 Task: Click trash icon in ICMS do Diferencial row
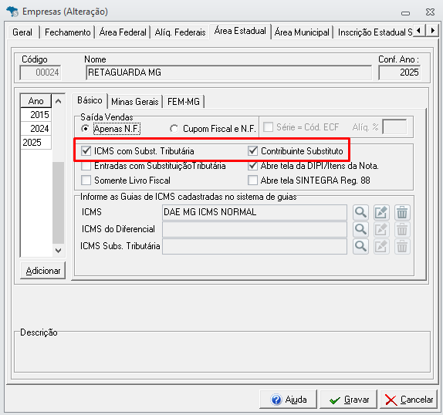tap(402, 229)
